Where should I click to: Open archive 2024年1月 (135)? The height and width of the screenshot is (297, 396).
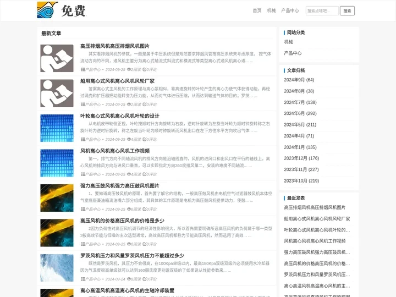(300, 147)
